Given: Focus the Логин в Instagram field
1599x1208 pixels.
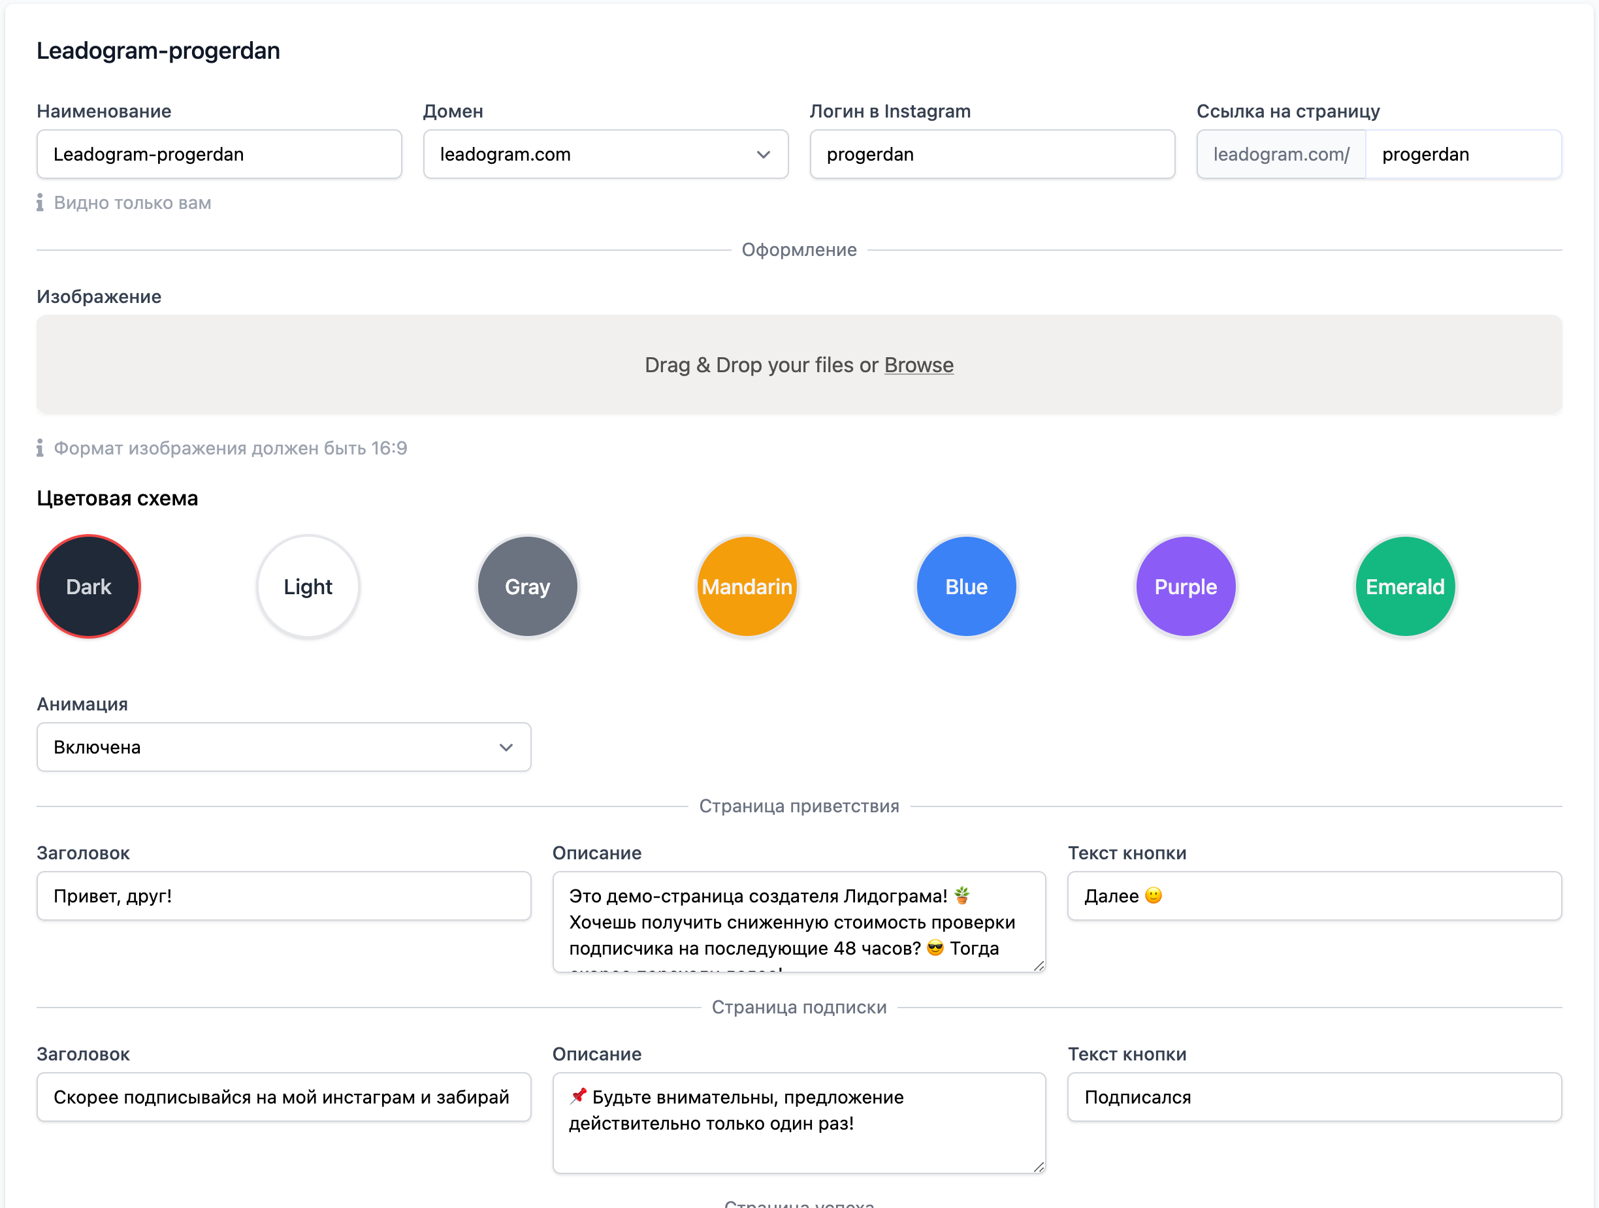Looking at the screenshot, I should [x=992, y=155].
